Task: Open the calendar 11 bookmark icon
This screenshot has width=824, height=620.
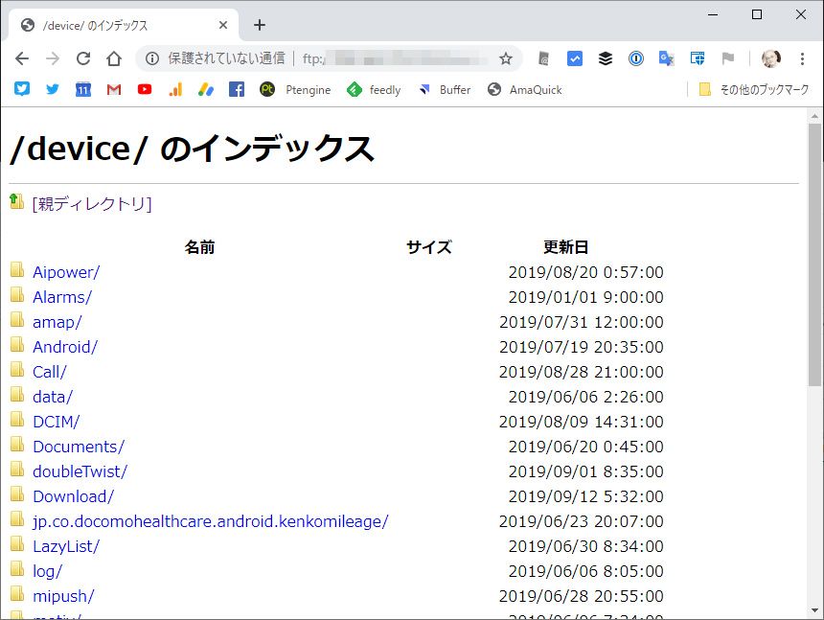Action: [83, 89]
